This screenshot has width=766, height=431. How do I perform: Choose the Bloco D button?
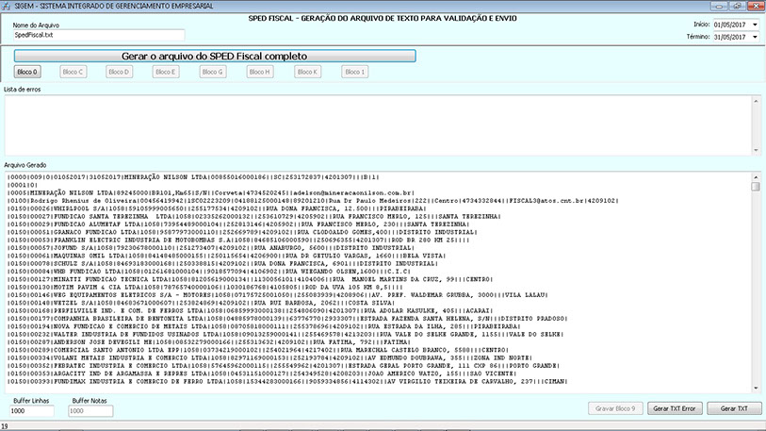[120, 72]
